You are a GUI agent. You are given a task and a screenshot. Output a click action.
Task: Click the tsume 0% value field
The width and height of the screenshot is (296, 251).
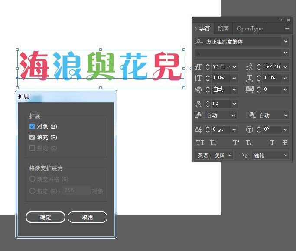point(221,104)
